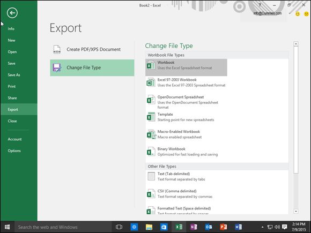Click the Create PDF/XPS Document page icon

(x=57, y=49)
